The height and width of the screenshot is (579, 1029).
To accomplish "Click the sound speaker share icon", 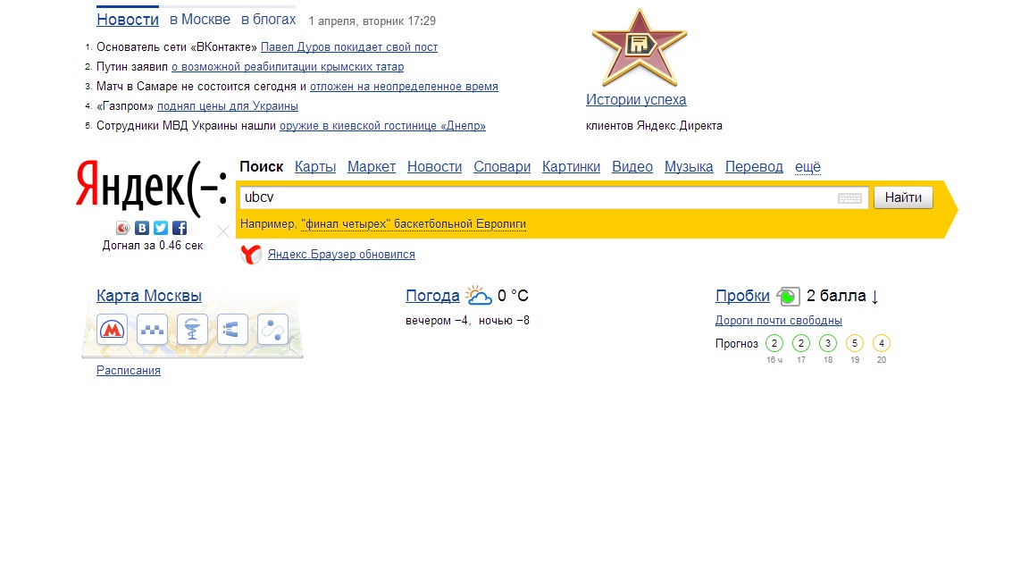I will (122, 228).
